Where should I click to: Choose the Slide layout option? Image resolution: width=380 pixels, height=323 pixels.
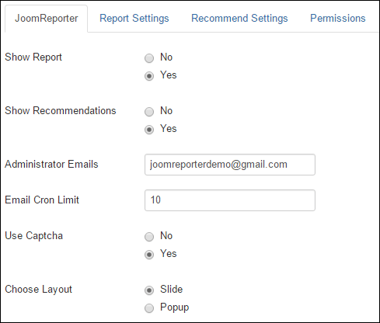pyautogui.click(x=149, y=290)
